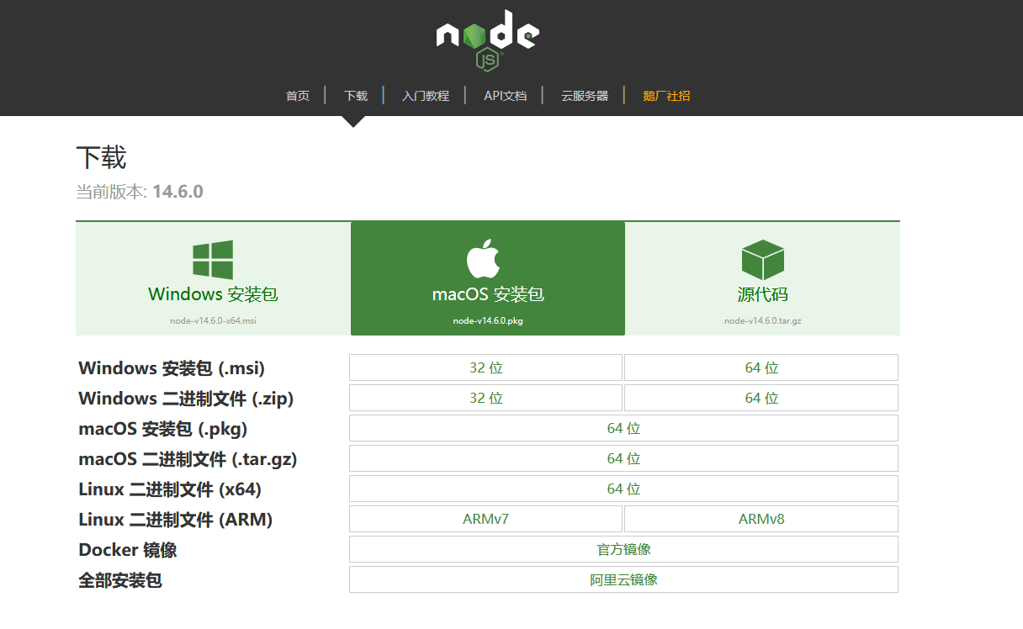Click the source code cube icon
The width and height of the screenshot is (1023, 629).
(x=762, y=260)
